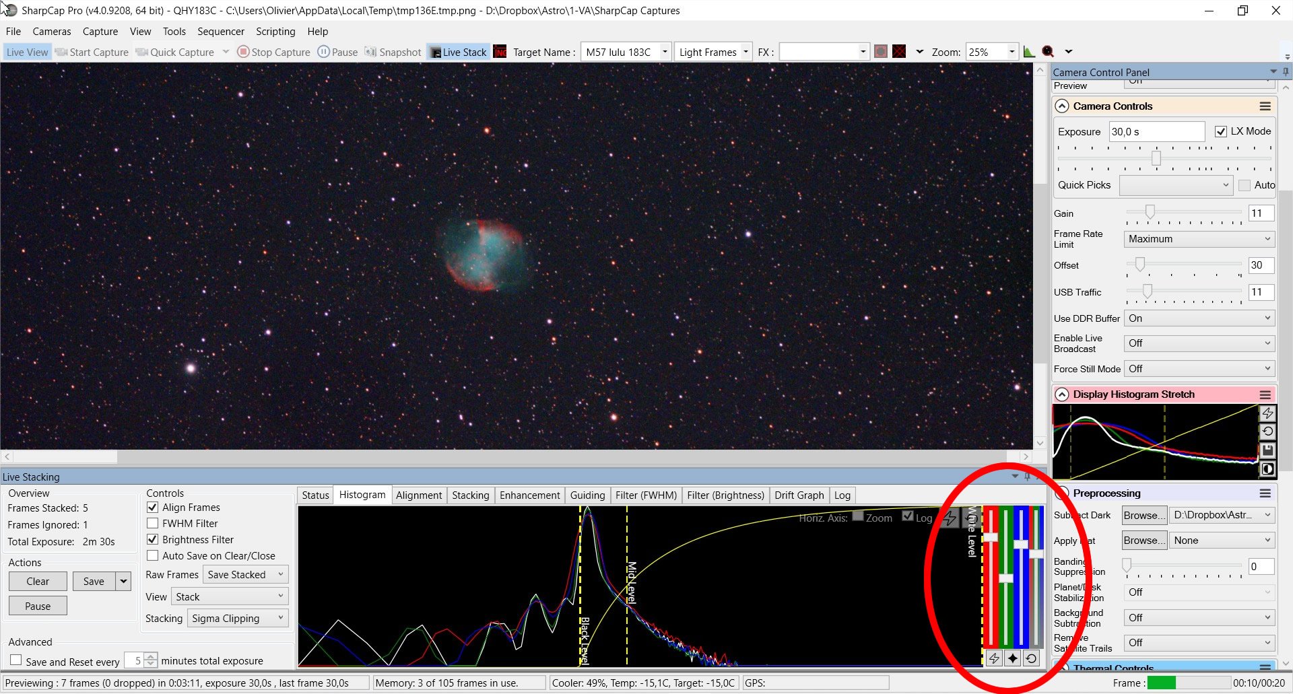Click the red magnifier focus icon

pos(1048,52)
